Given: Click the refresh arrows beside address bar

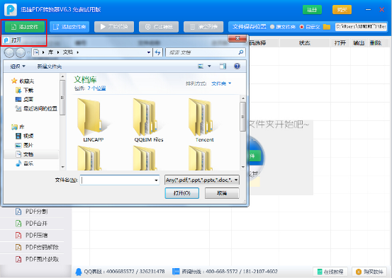Looking at the screenshot, I should [157, 52].
